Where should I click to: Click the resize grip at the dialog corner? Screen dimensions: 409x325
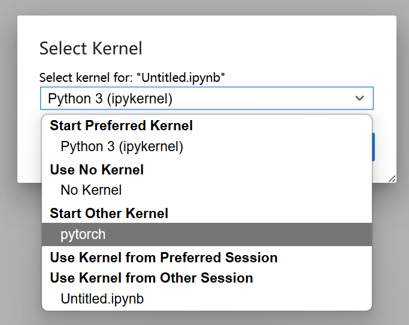pos(392,179)
